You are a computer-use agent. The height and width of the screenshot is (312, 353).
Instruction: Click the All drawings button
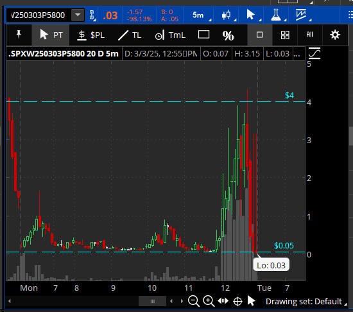(310, 35)
